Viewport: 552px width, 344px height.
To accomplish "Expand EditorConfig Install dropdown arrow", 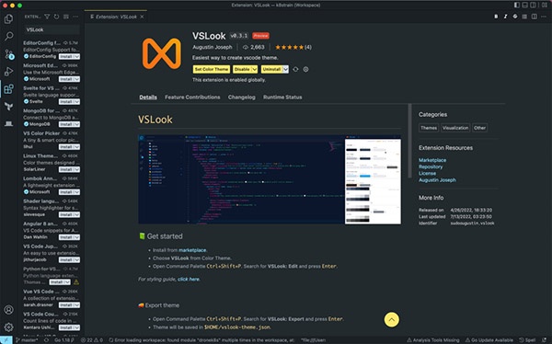I will (x=76, y=56).
